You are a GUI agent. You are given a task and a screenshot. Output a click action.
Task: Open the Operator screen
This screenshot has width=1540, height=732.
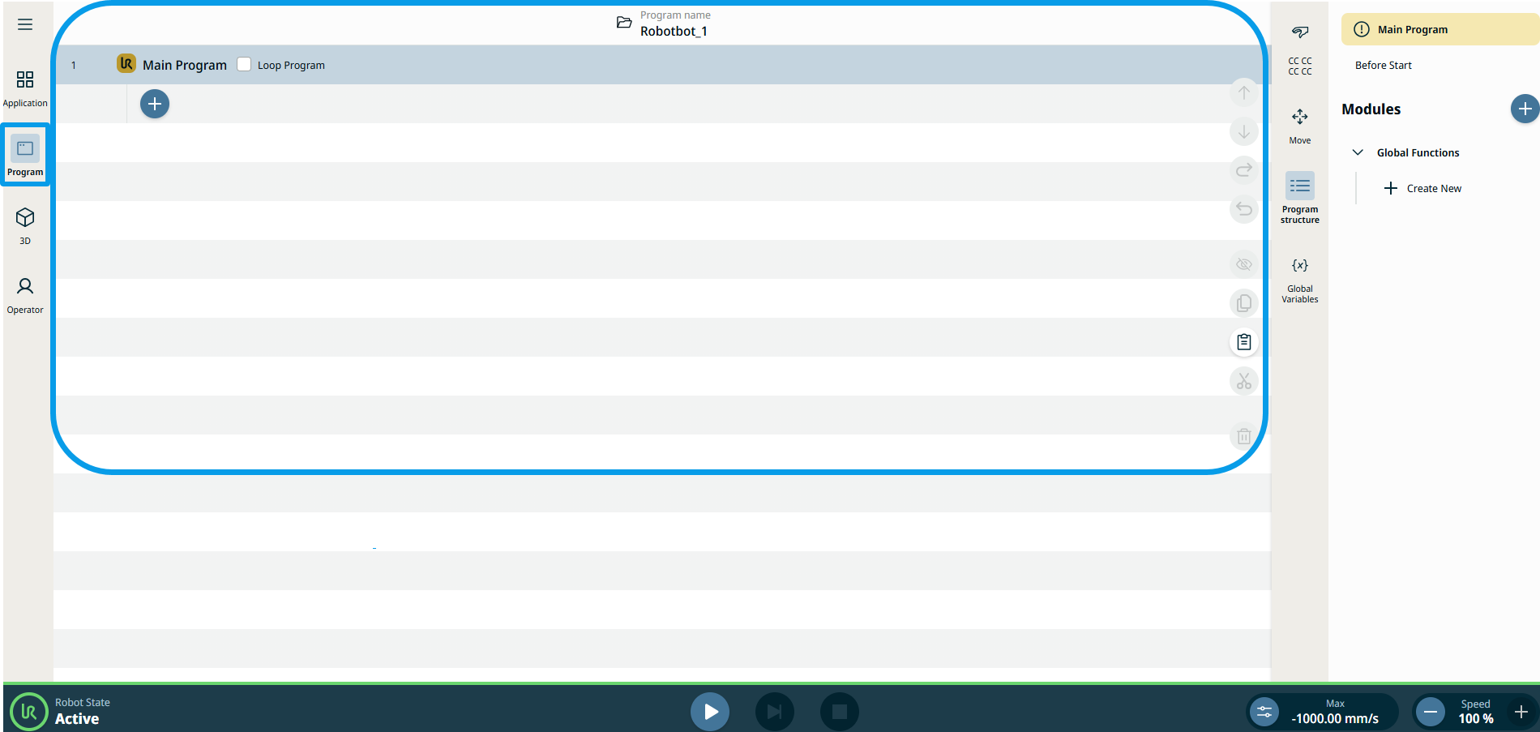[x=25, y=294]
